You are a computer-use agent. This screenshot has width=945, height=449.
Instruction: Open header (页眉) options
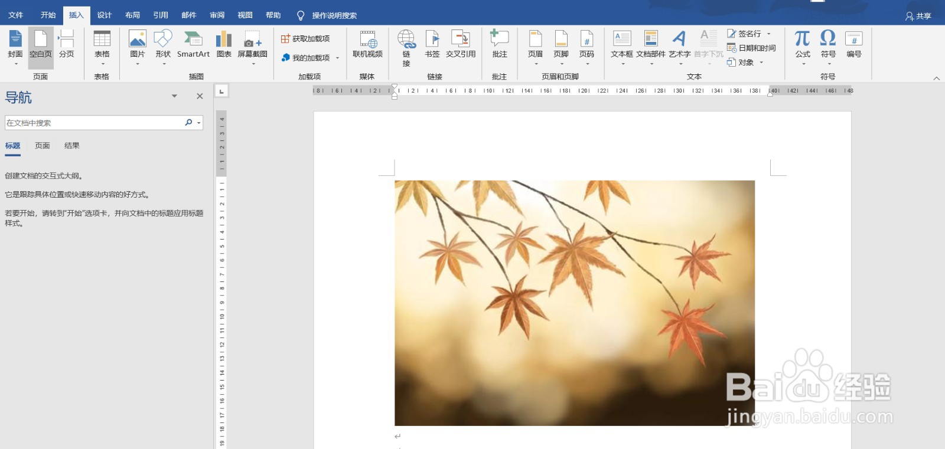point(535,47)
